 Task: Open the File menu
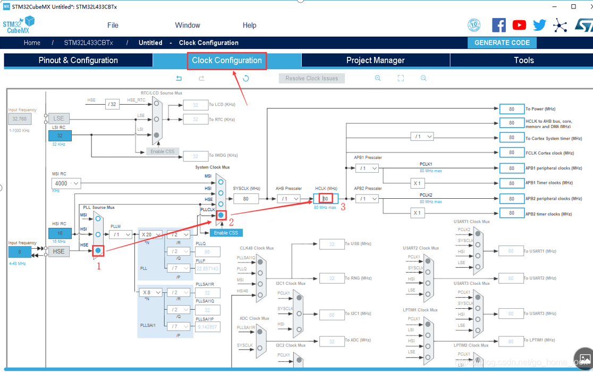(113, 26)
